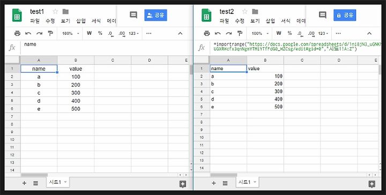Open the 수정 menu in test2

point(240,21)
